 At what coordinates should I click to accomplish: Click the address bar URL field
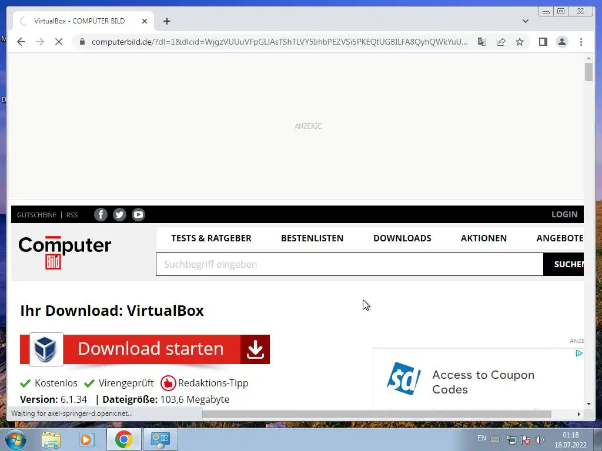(x=279, y=42)
